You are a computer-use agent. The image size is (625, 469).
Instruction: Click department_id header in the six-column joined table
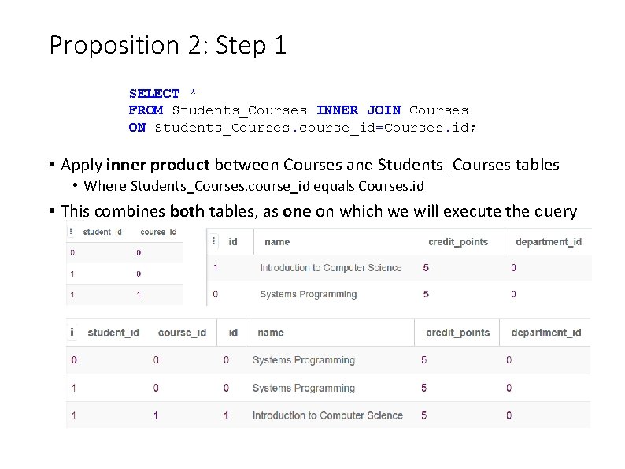click(x=546, y=333)
